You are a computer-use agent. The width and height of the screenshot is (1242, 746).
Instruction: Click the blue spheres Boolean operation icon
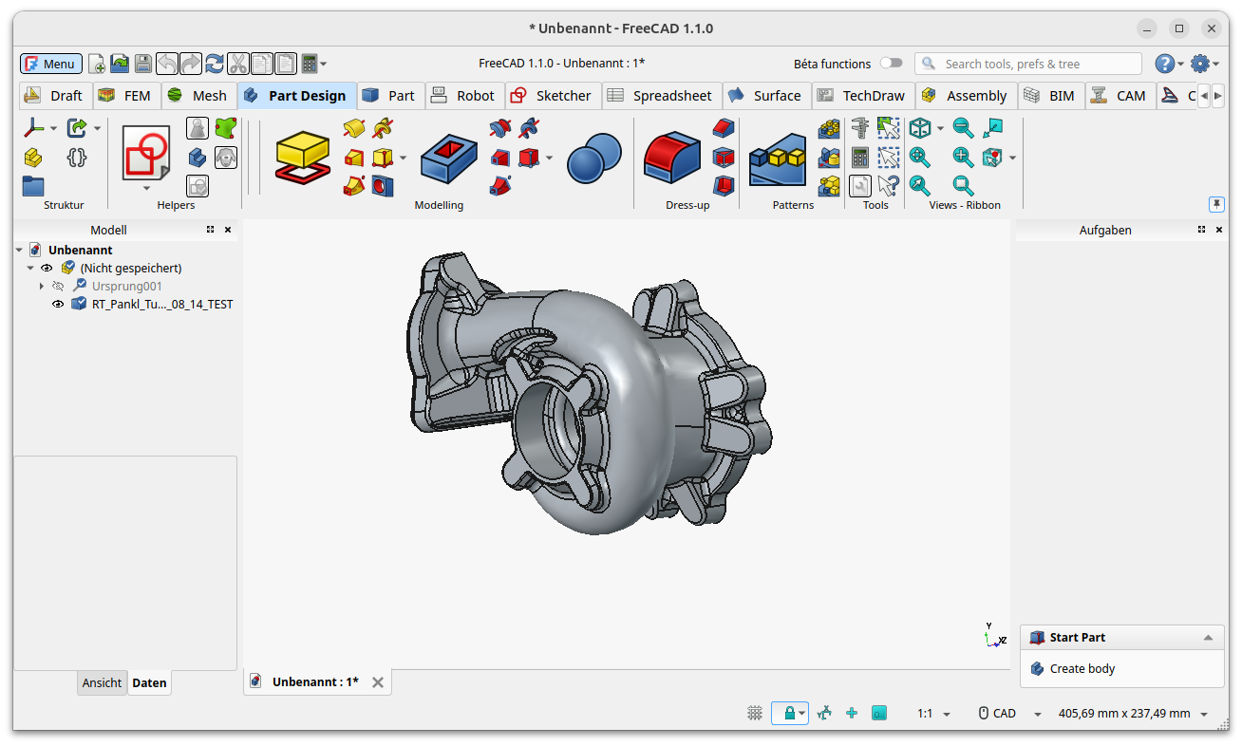[x=594, y=157]
